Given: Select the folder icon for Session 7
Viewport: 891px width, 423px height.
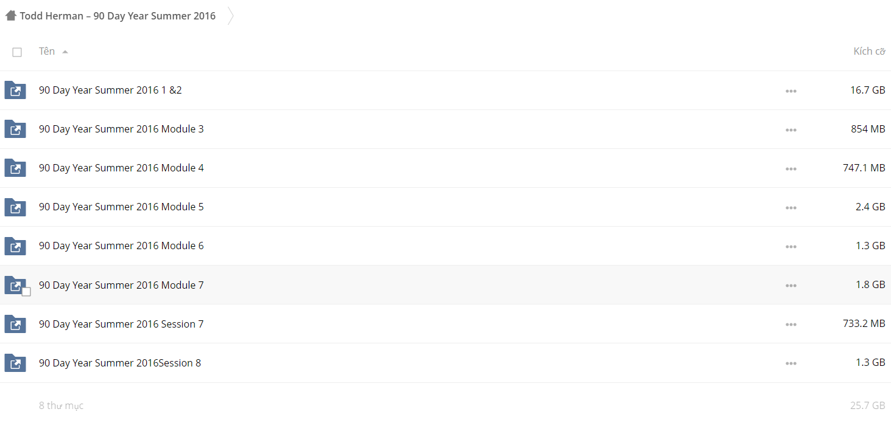Looking at the screenshot, I should 15,324.
